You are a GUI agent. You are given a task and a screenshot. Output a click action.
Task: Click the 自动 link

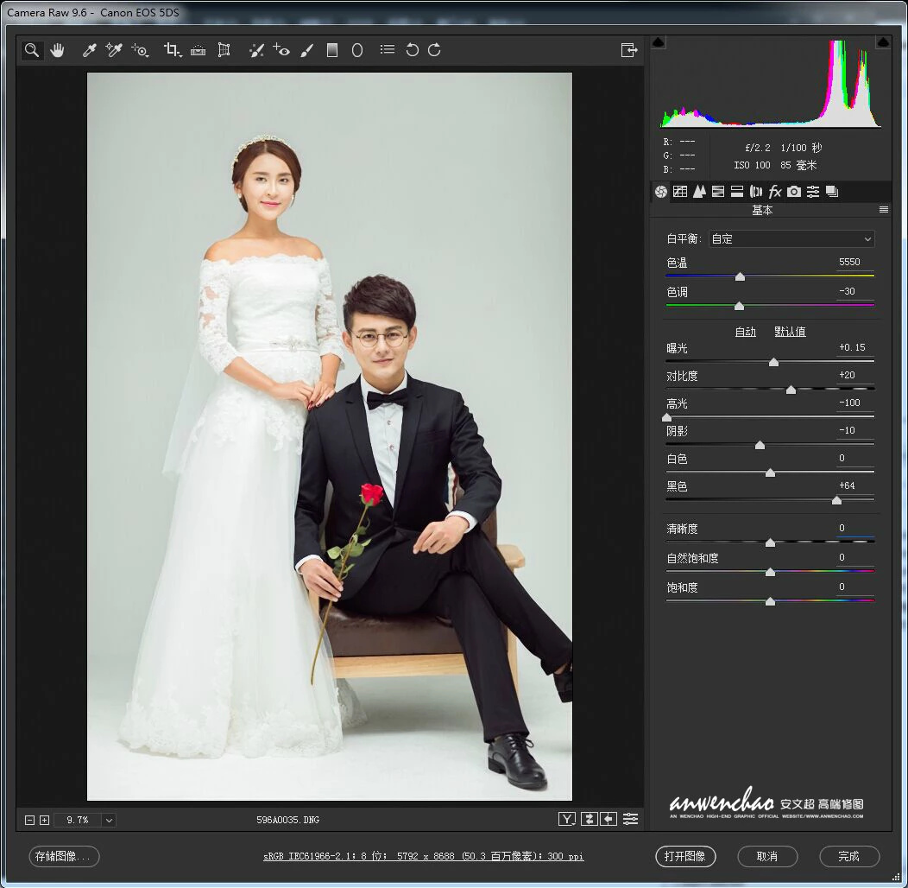[x=745, y=332]
